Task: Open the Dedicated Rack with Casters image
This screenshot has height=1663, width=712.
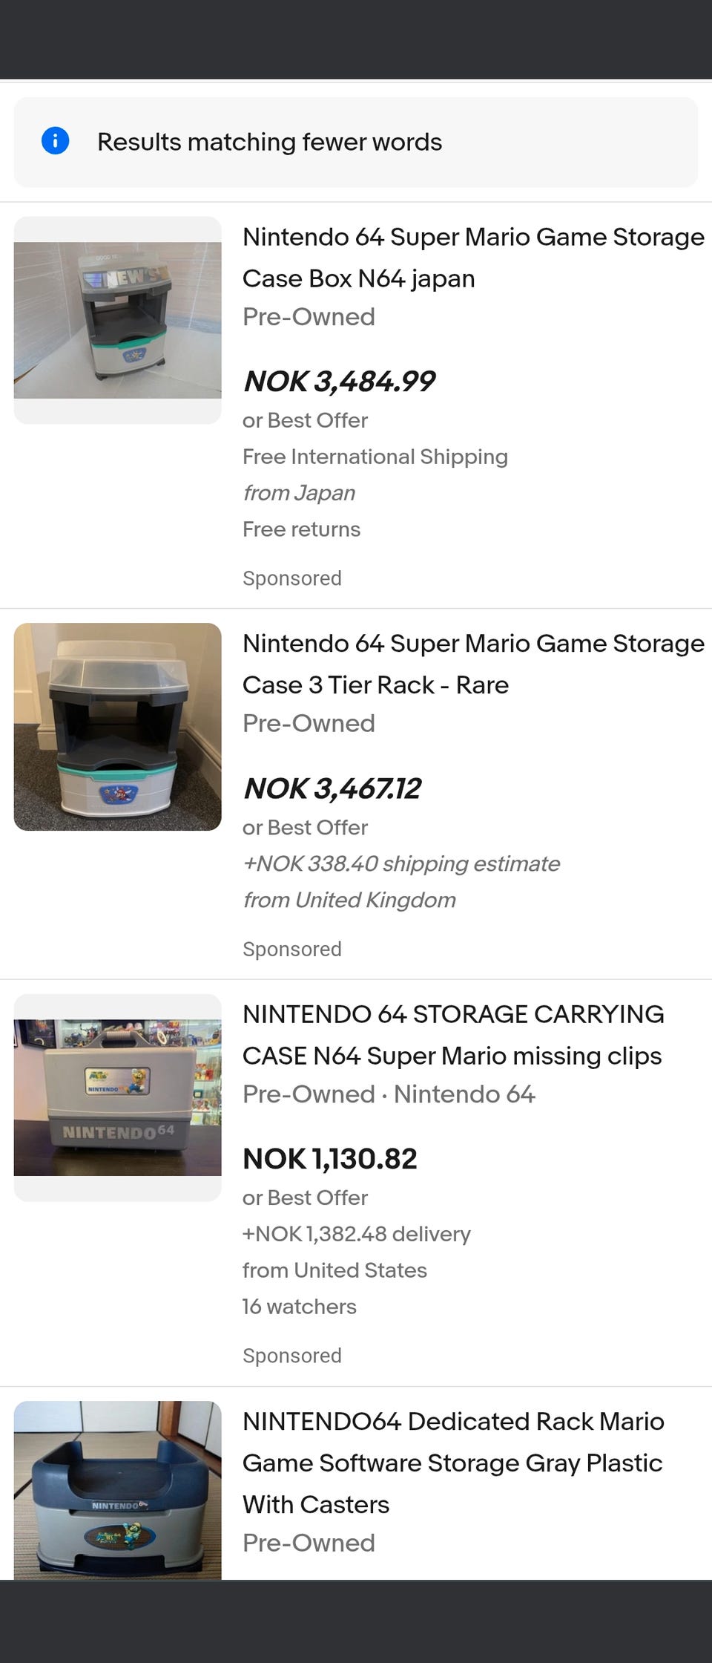Action: pos(117,1489)
